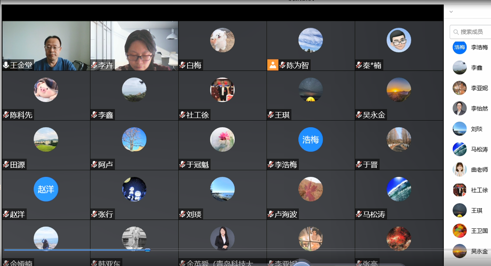Click the microphone icon beside 王金堂
Viewport: 491px width, 266px height.
[x=6, y=65]
